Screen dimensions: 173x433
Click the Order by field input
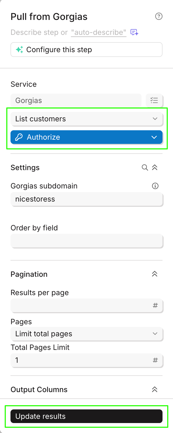[87, 241]
